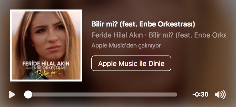
Task: Open the album cover thumbnail
Action: (x=46, y=45)
